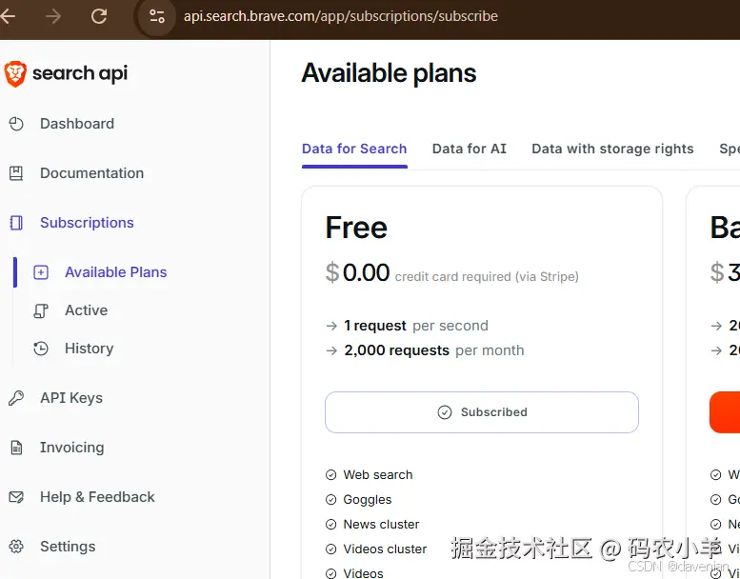
Task: Open subscription History
Action: 89,349
